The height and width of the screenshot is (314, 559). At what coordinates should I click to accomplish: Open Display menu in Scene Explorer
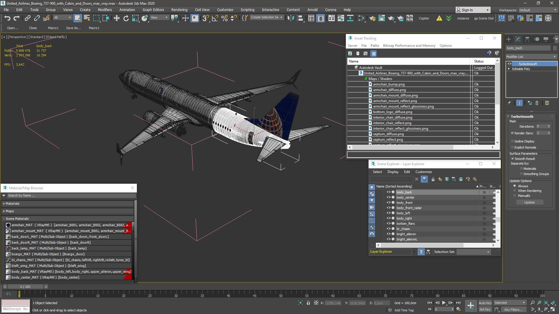393,172
